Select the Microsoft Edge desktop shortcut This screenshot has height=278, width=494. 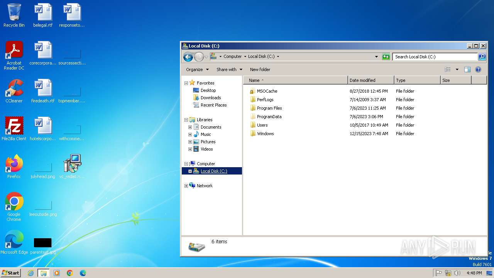pos(14,242)
